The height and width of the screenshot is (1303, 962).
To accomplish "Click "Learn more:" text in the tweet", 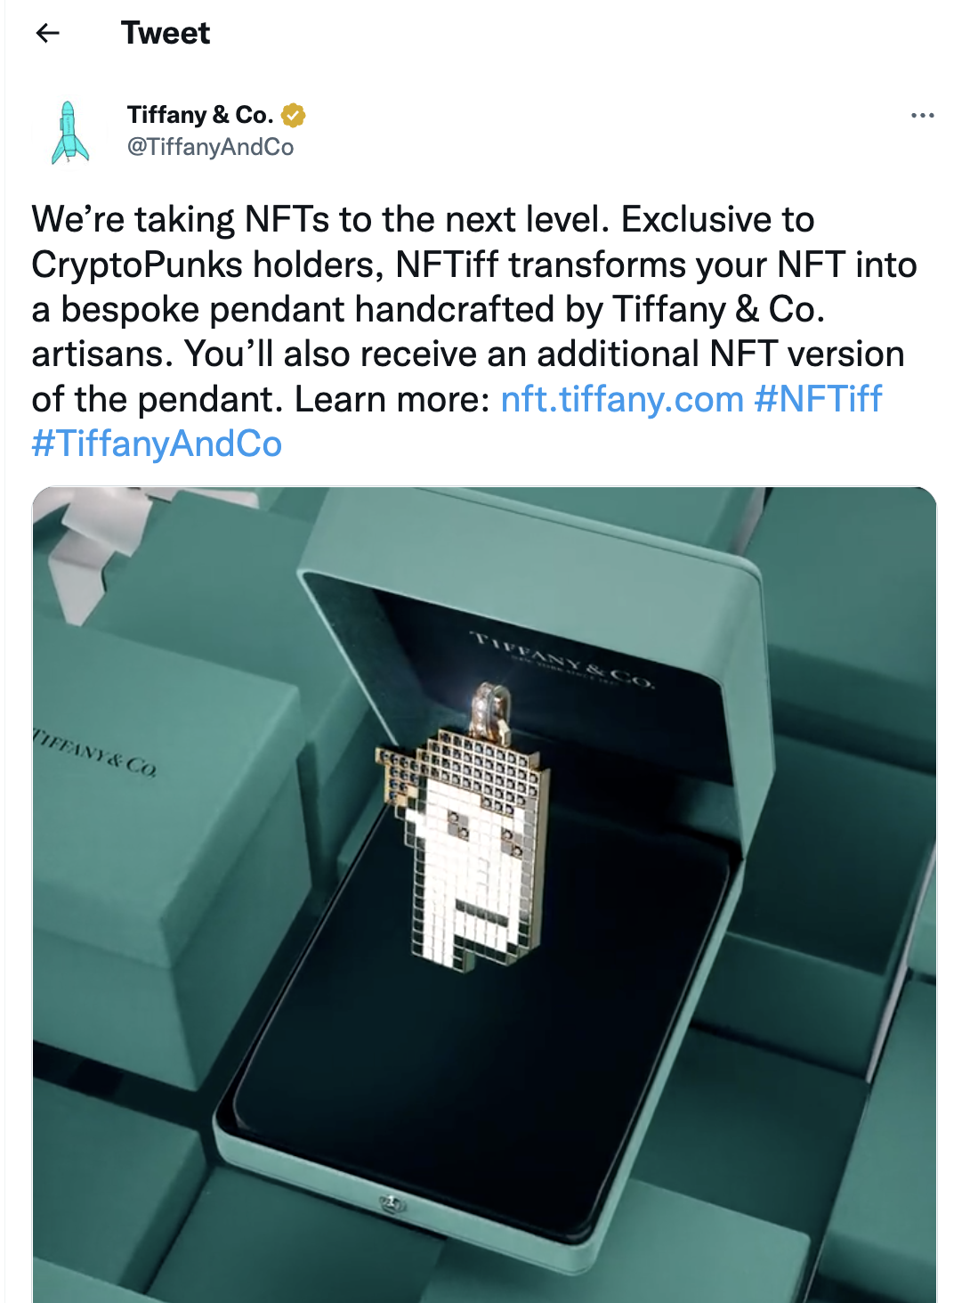I will click(392, 399).
